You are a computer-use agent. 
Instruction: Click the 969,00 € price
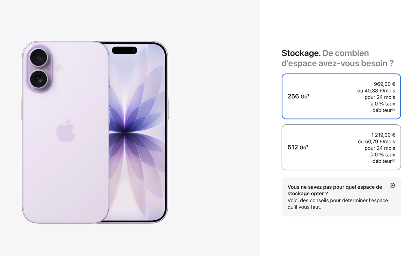pos(384,84)
